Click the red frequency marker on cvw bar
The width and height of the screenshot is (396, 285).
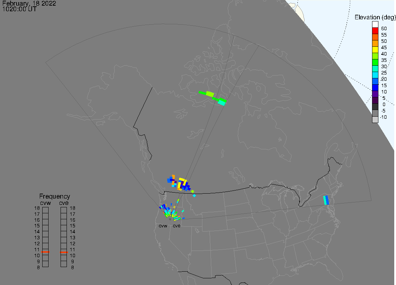[45, 252]
